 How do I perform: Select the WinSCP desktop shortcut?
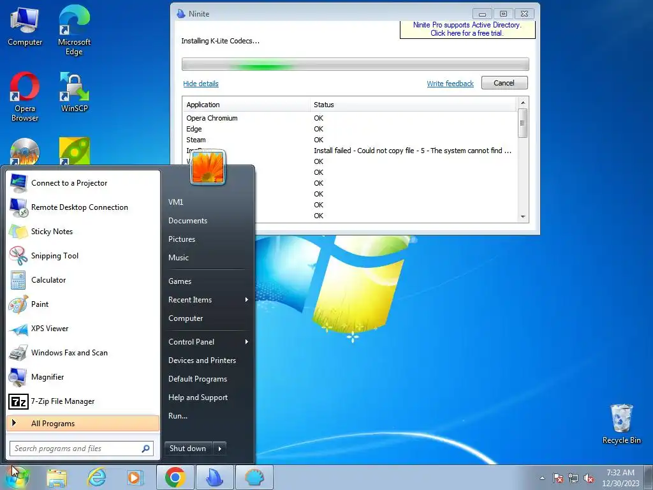coord(74,93)
